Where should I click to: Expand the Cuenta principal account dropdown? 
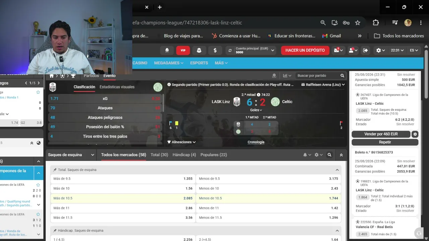pyautogui.click(x=273, y=50)
